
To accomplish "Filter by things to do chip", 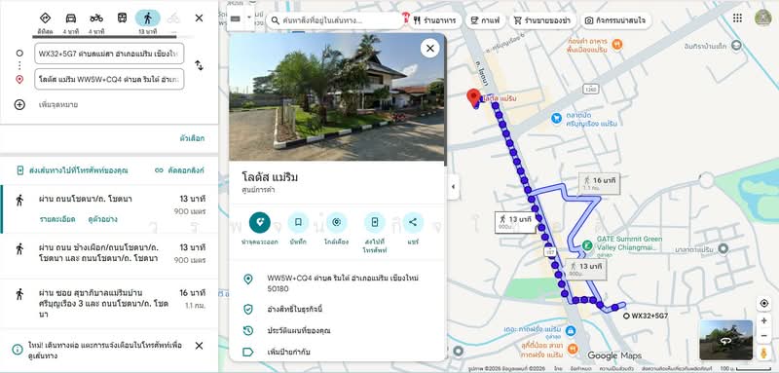I will 616,20.
